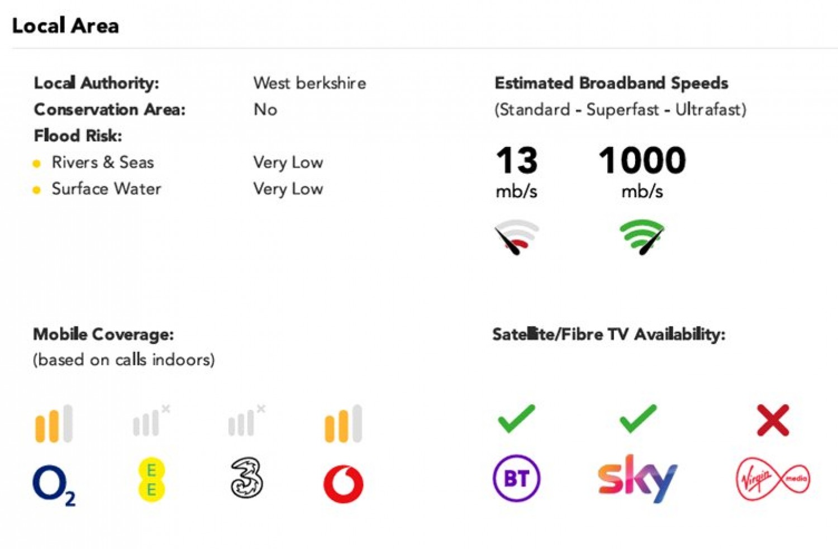Click the green fast-speed broadband gauge
Screen dimensions: 838x549
642,237
